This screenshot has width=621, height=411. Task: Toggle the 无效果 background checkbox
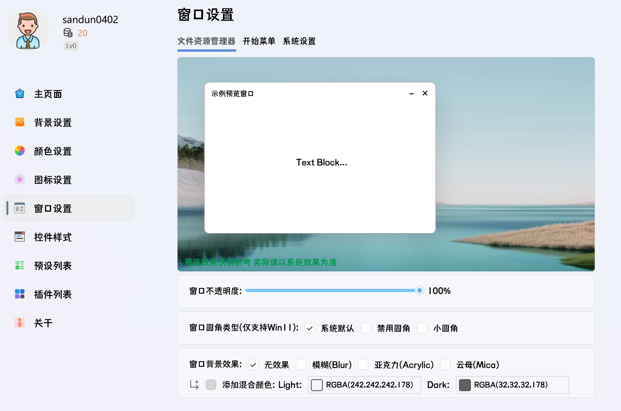[253, 365]
